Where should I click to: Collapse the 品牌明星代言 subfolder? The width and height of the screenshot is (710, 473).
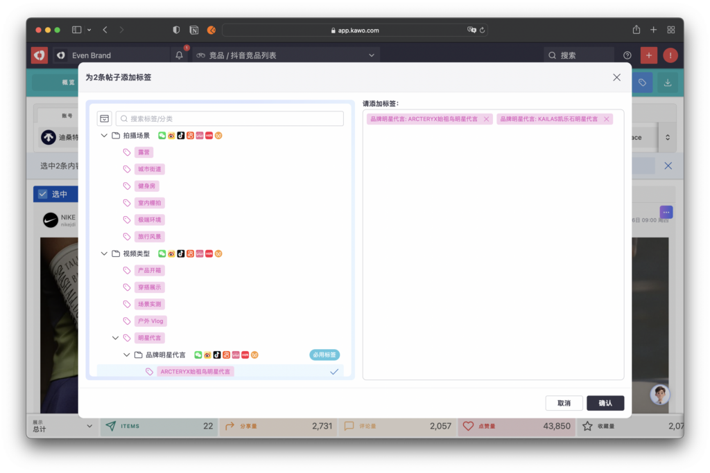click(x=127, y=355)
